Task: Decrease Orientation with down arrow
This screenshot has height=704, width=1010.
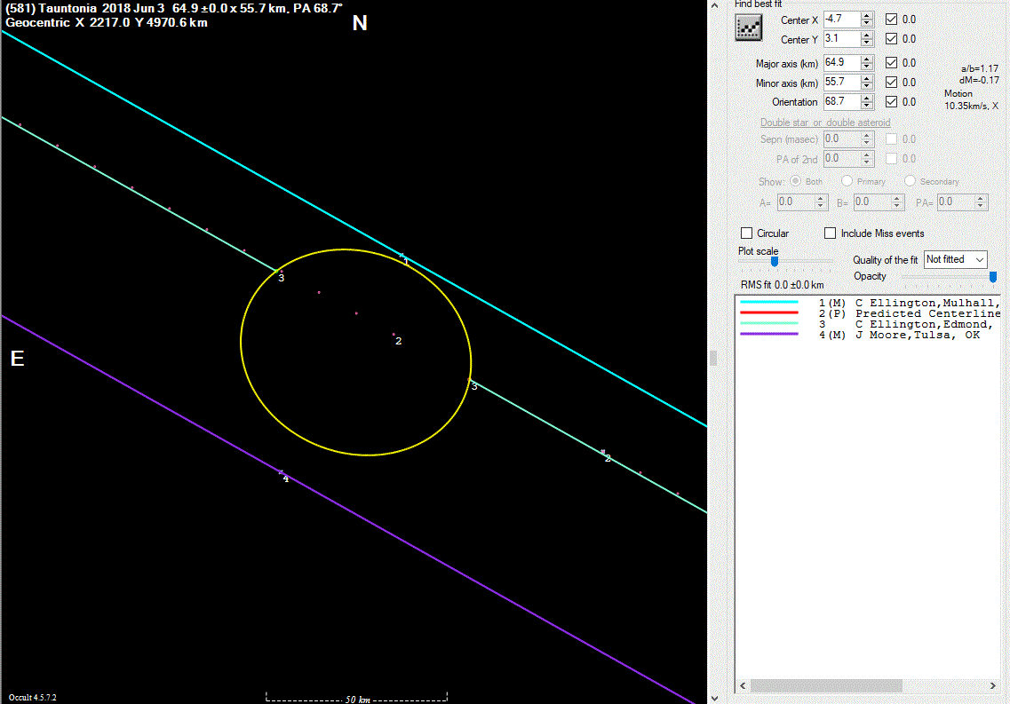Action: coord(867,106)
